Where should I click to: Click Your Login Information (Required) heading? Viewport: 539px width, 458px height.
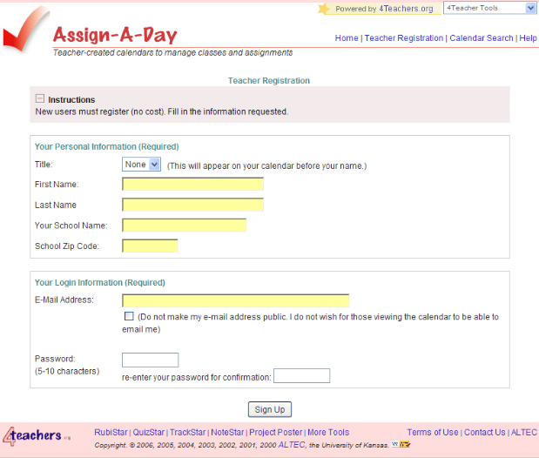tap(99, 283)
